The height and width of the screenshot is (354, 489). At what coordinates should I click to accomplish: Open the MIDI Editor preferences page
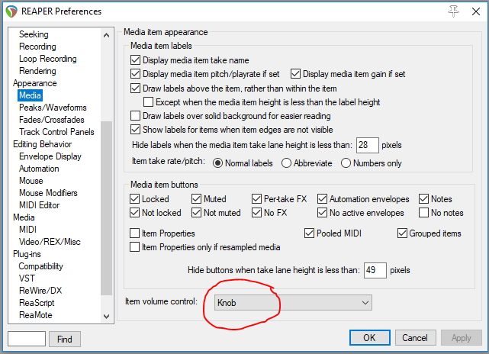coord(40,205)
